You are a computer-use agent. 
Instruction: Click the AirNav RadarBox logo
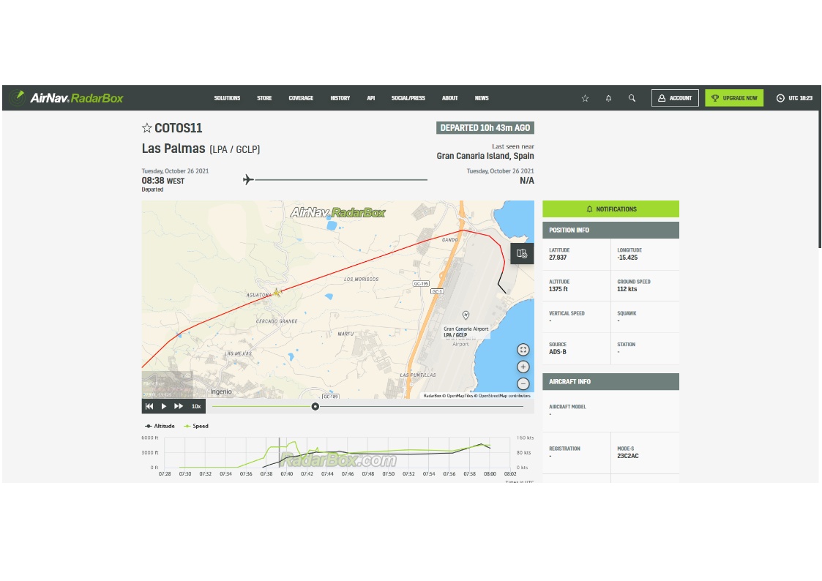point(67,98)
